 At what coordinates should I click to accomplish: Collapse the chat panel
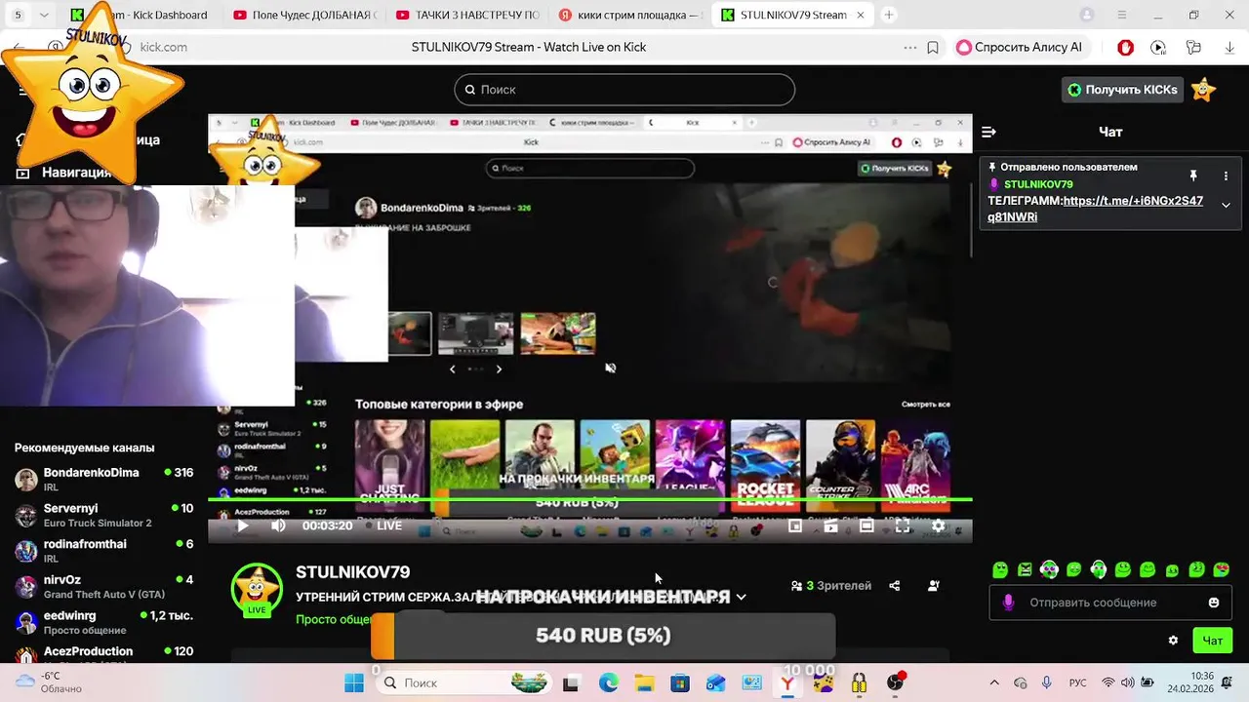[988, 132]
